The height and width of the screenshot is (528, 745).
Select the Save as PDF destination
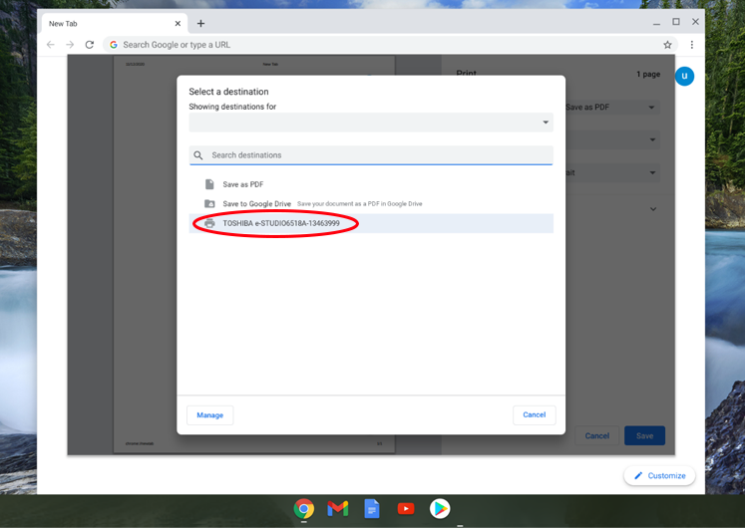click(x=243, y=184)
